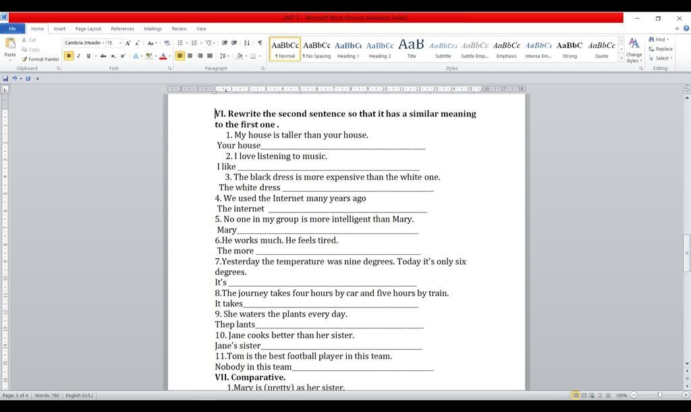Click the Save icon in Quick Access Toolbar
Screen dimensions: 691x412
click(x=5, y=78)
